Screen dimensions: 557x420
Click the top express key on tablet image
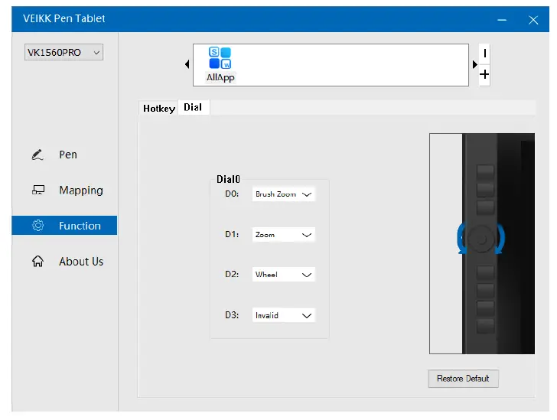(486, 171)
